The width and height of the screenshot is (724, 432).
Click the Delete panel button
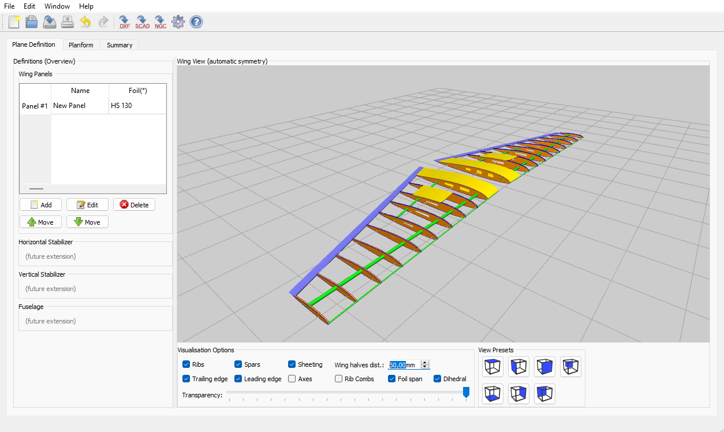(x=134, y=205)
